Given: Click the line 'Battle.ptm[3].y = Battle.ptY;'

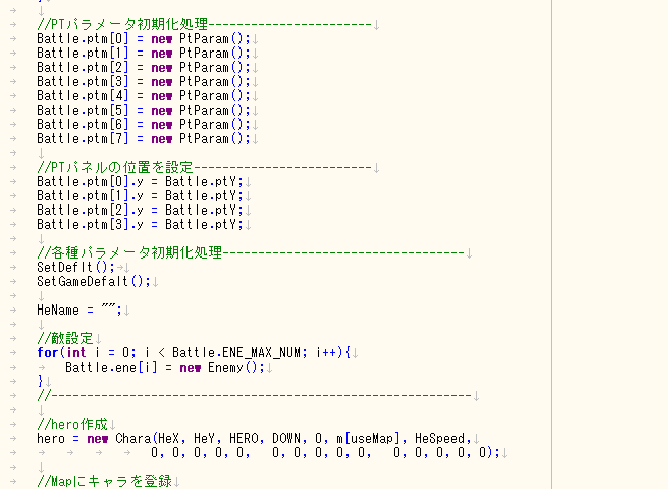Looking at the screenshot, I should click(x=140, y=224).
